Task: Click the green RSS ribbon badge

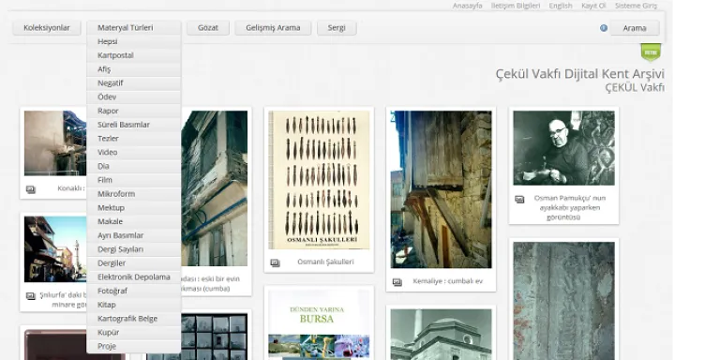Action: [651, 52]
